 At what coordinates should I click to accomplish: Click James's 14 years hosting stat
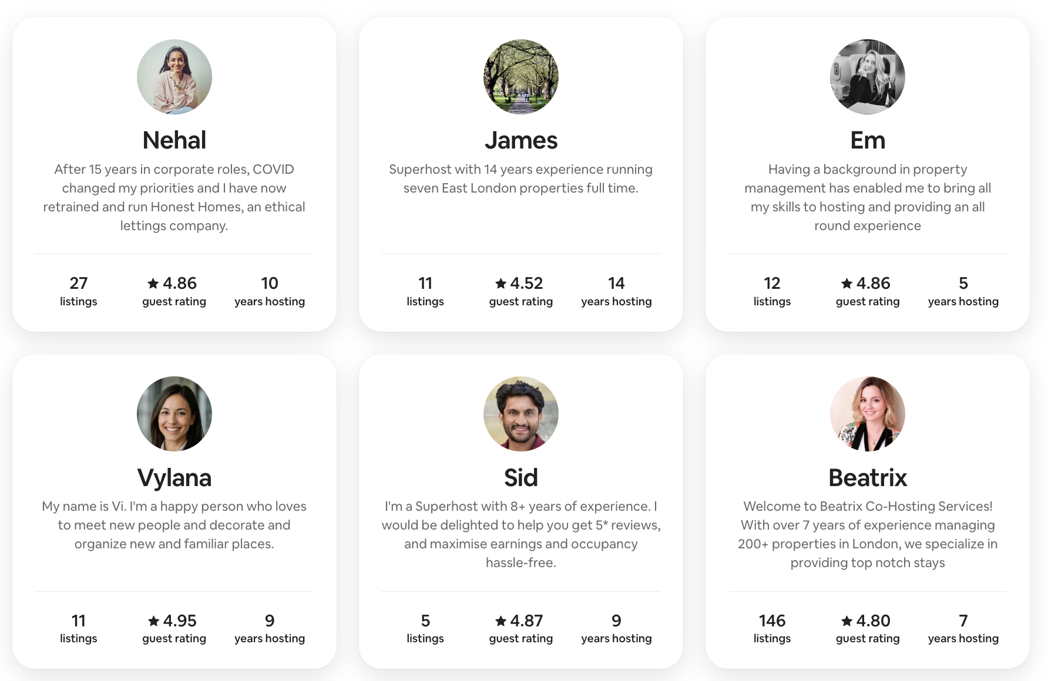click(x=616, y=292)
